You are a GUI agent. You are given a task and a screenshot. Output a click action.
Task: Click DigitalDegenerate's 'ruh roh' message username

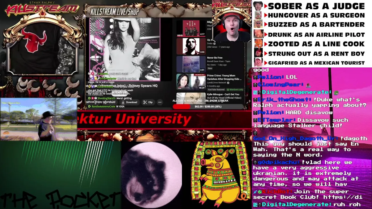(x=297, y=204)
